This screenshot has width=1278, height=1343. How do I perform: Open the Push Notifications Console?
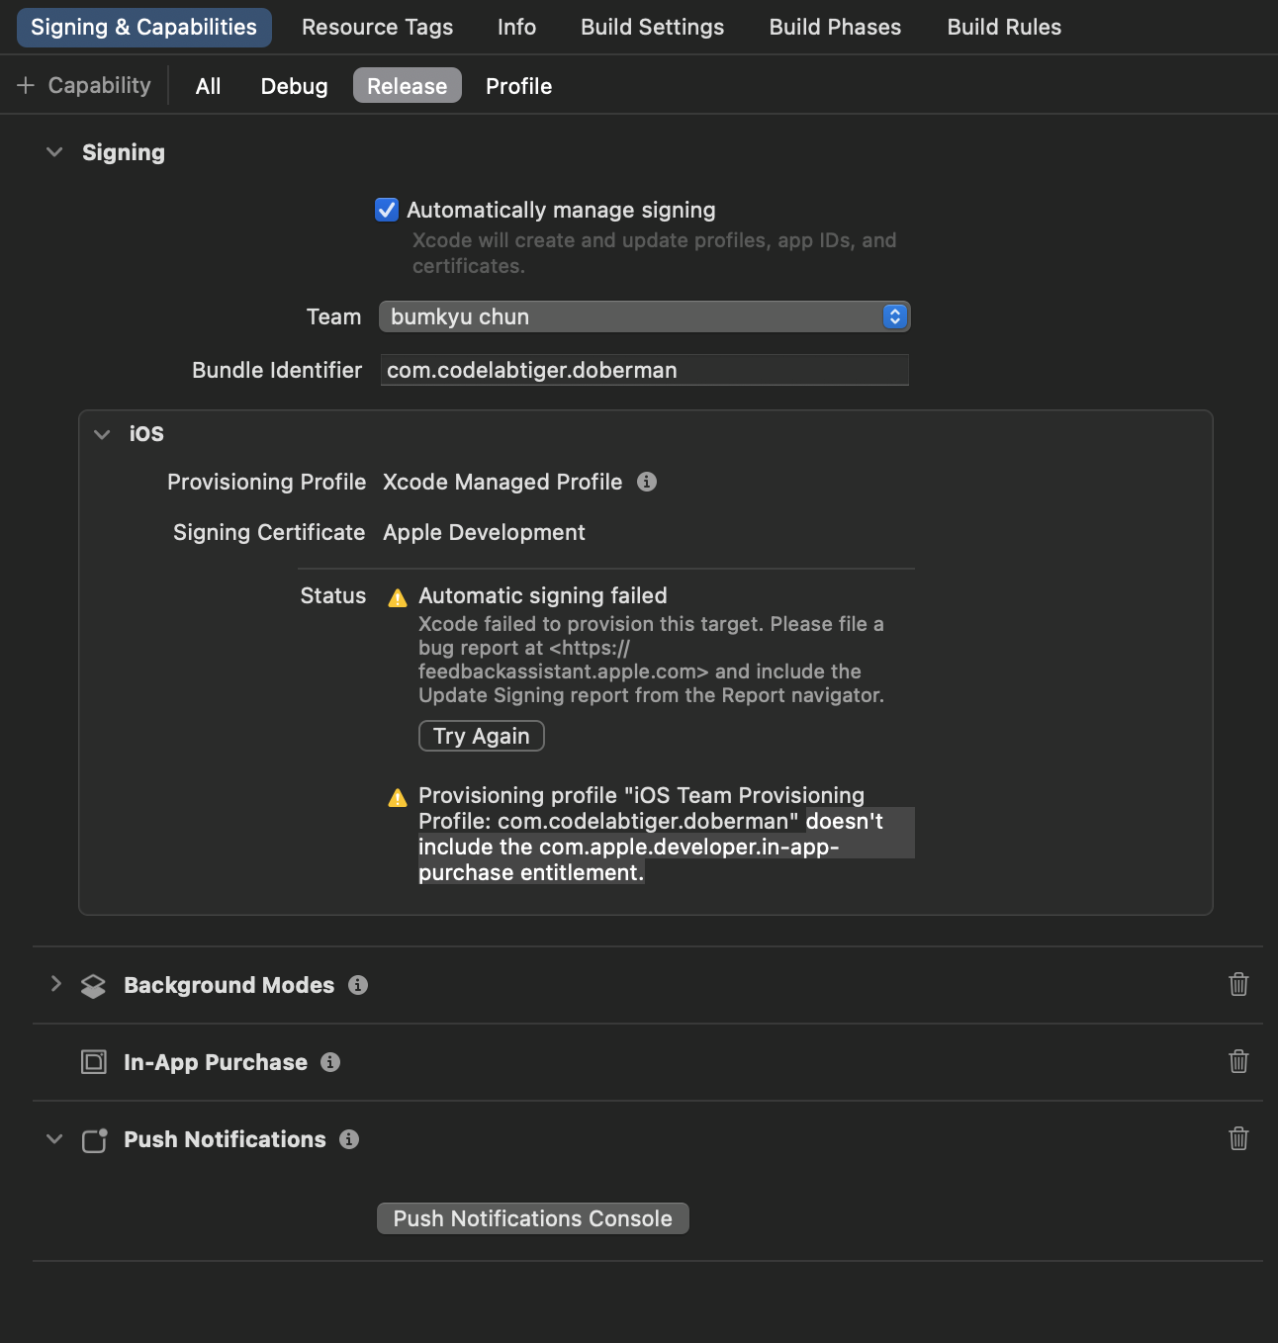[533, 1218]
